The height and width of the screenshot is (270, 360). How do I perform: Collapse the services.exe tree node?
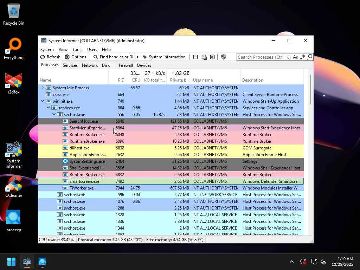click(48, 108)
